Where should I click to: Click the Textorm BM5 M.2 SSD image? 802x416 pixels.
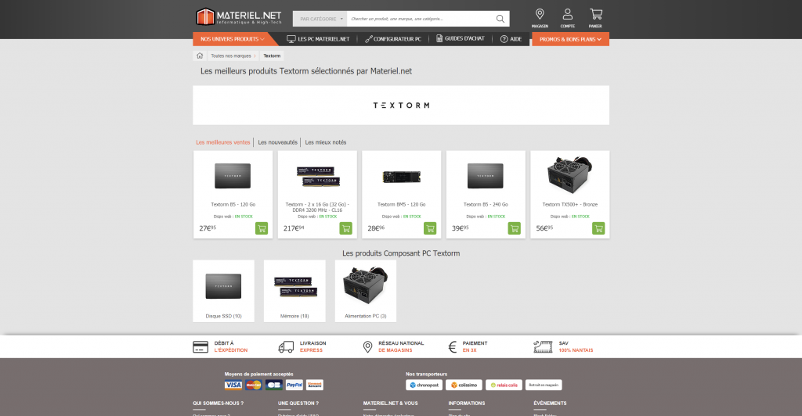coord(402,178)
